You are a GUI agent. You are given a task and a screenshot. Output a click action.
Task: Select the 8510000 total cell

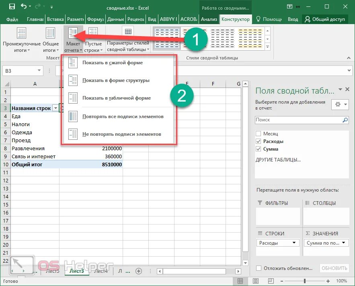pyautogui.click(x=91, y=165)
